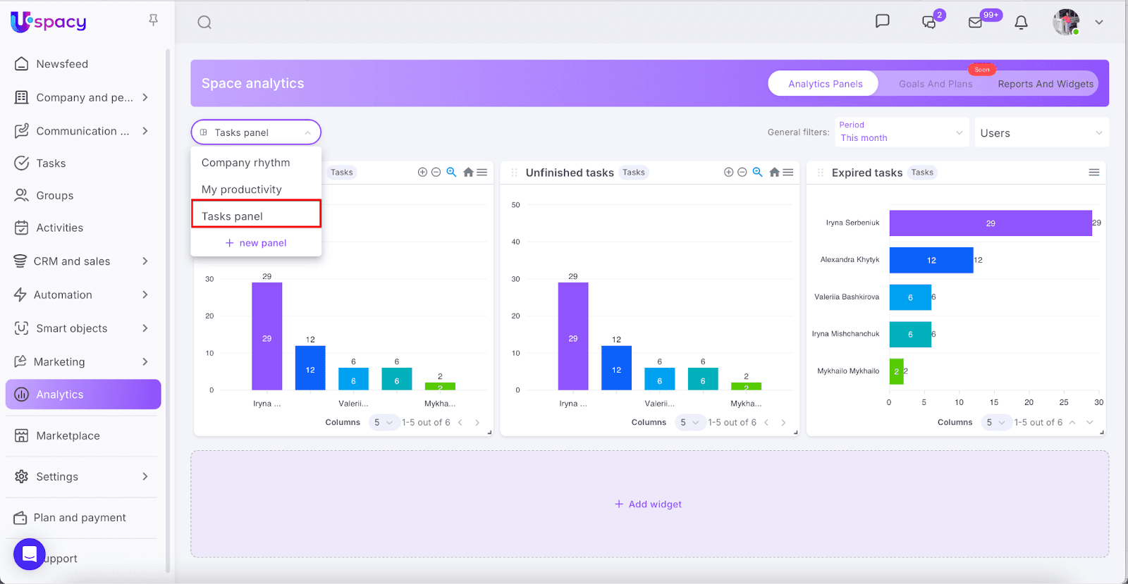Screen dimensions: 1128x584
Task: Choose My productivity panel option
Action: point(241,190)
